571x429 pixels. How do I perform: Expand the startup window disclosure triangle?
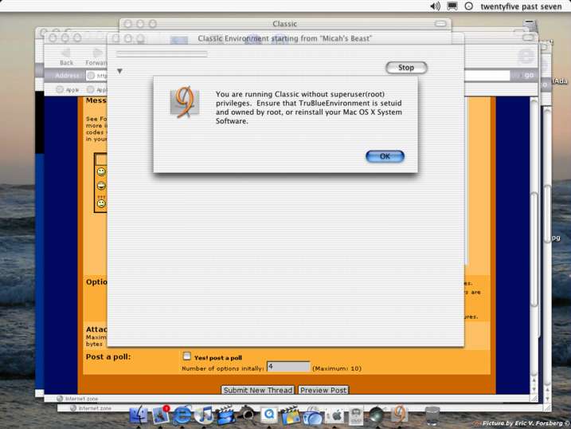click(x=119, y=71)
